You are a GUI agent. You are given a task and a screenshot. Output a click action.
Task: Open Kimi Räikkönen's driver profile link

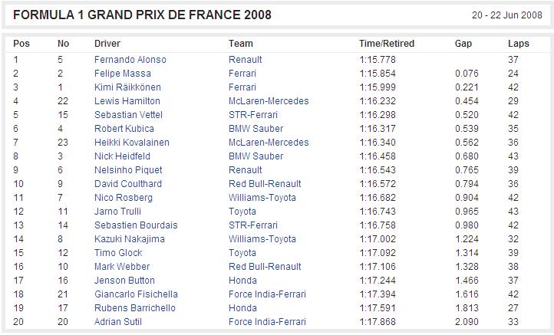coord(128,87)
